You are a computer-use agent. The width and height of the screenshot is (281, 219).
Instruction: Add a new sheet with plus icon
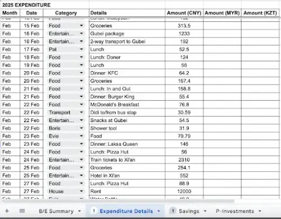[7, 211]
